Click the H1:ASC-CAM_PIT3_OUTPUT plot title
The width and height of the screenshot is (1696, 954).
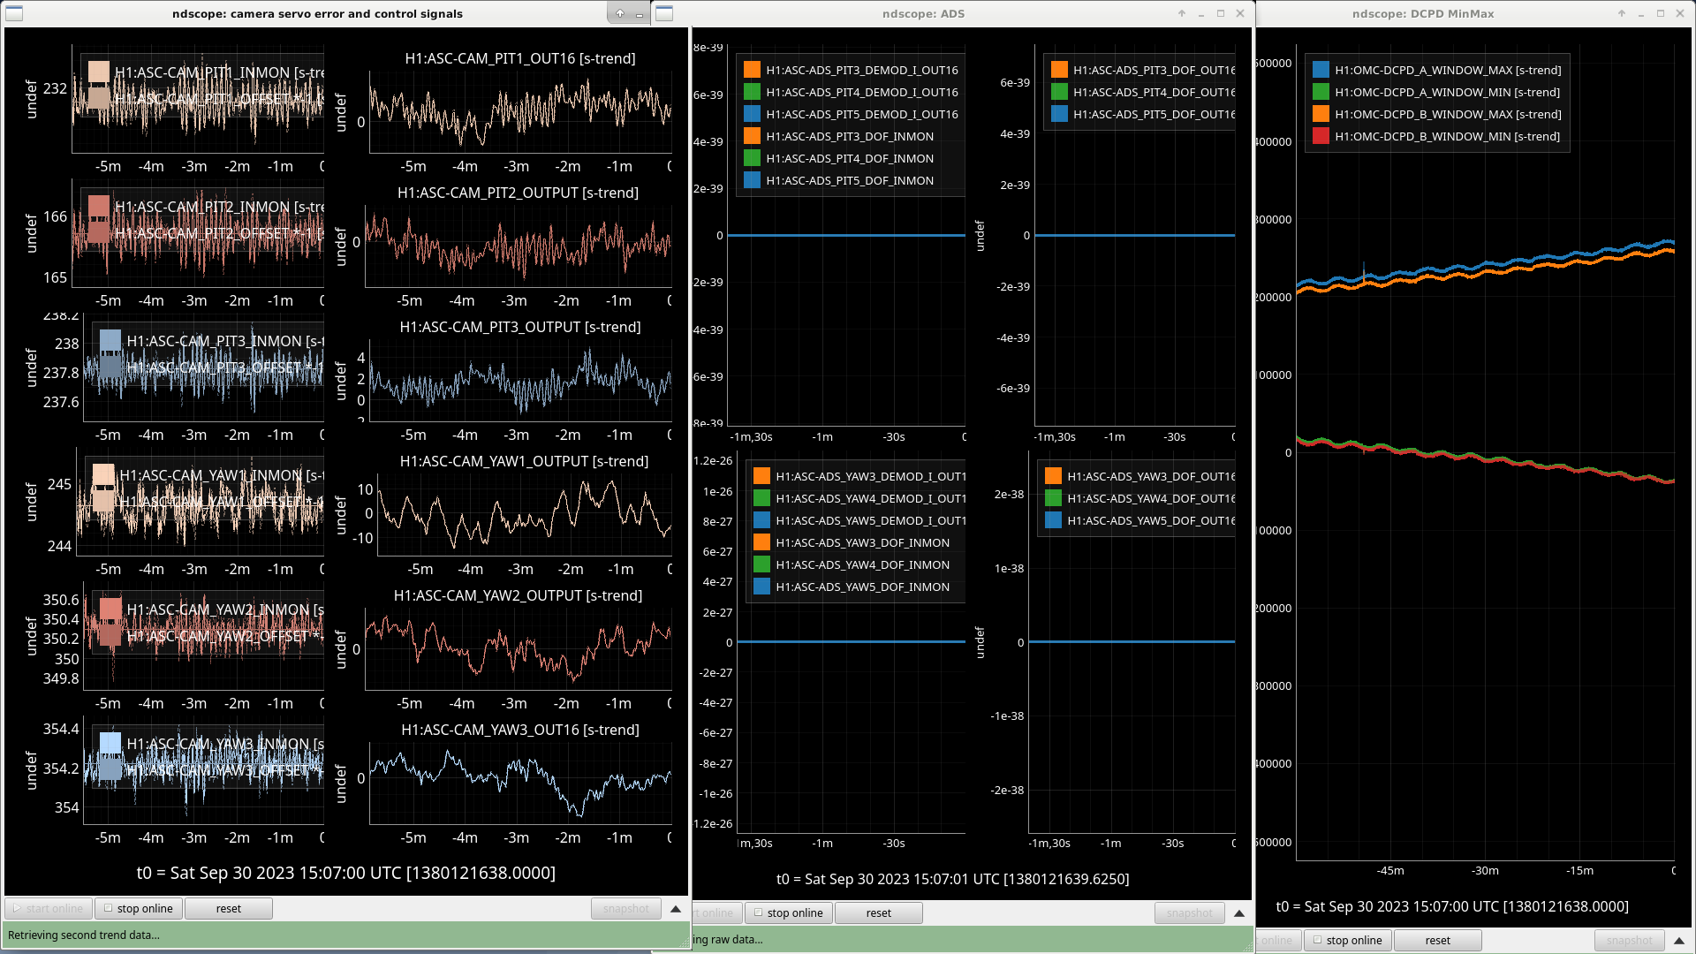click(520, 327)
